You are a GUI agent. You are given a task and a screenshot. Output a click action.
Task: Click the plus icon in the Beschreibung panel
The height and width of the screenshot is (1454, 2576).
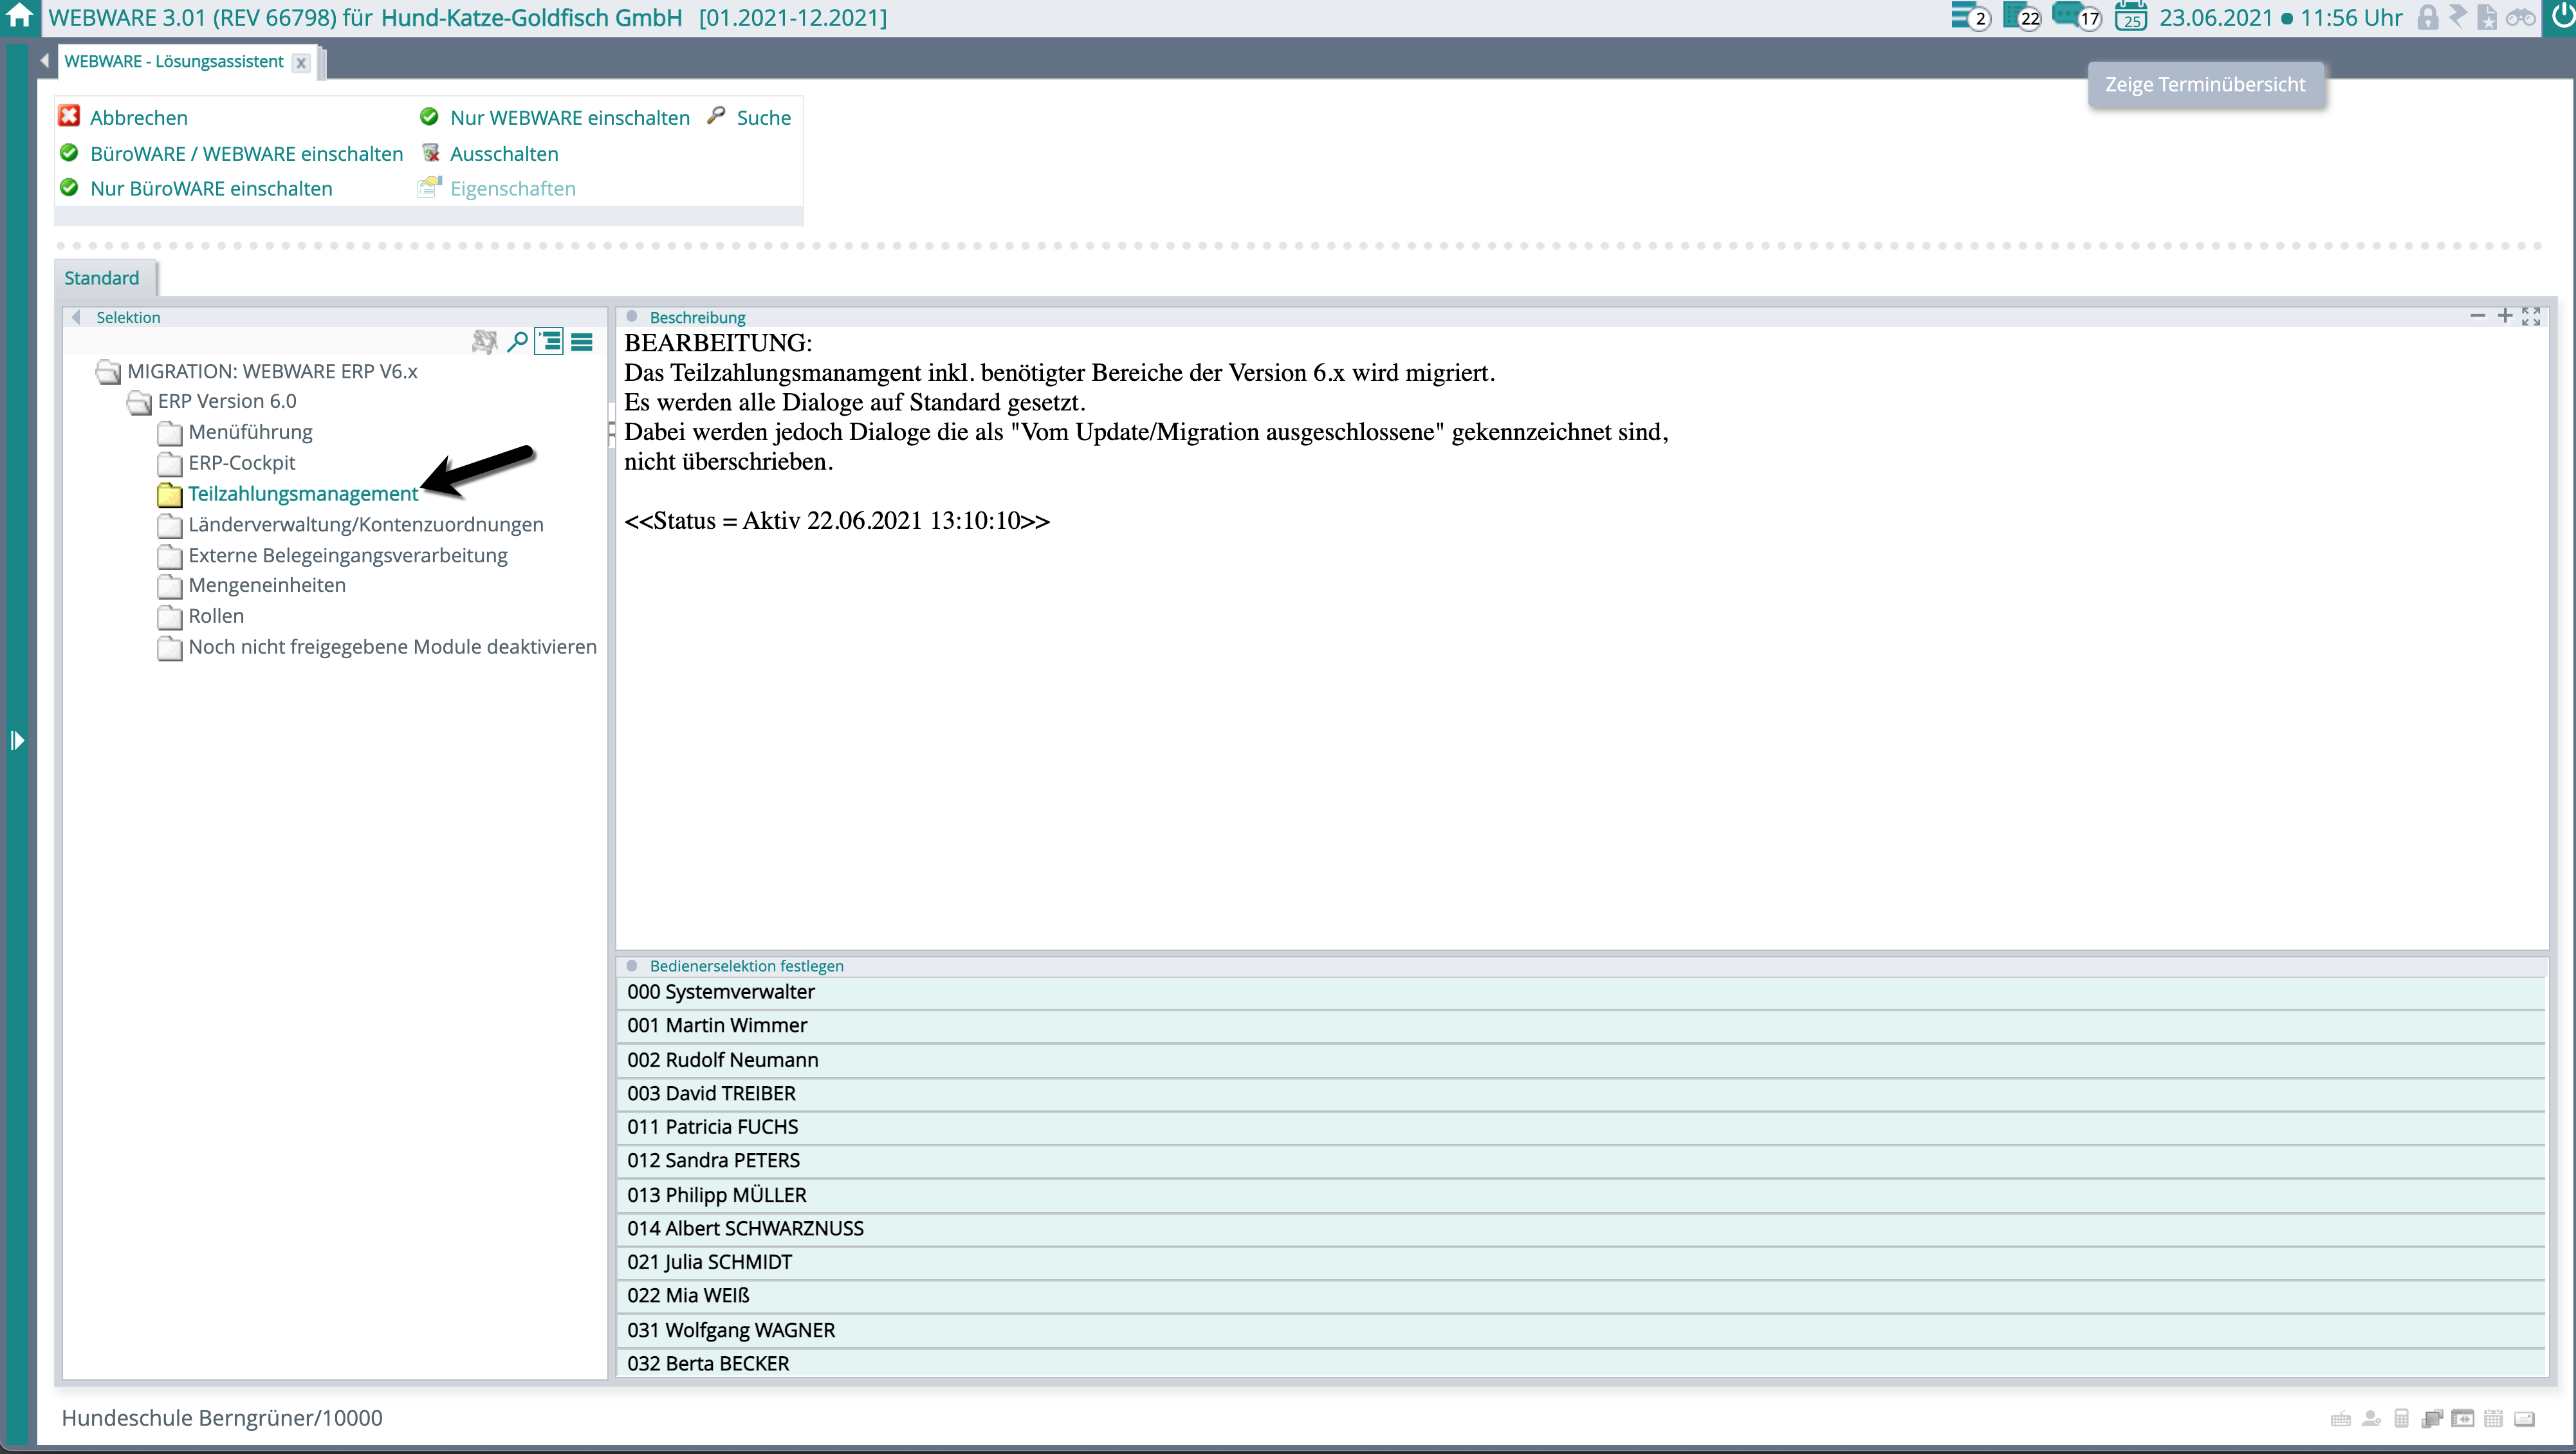[x=2505, y=316]
